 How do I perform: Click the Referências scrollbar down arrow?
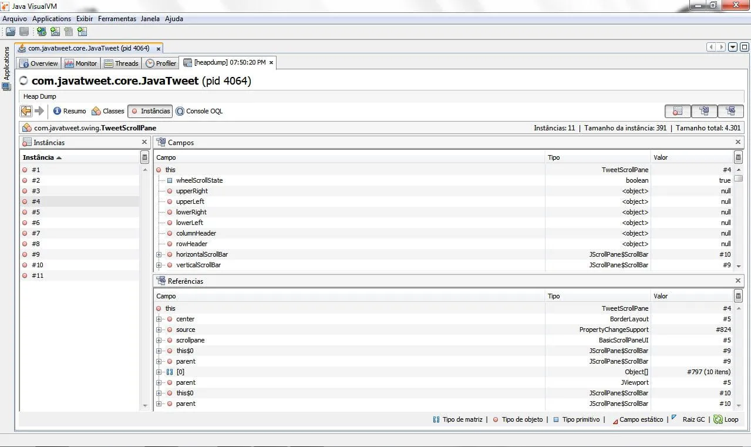pos(738,406)
